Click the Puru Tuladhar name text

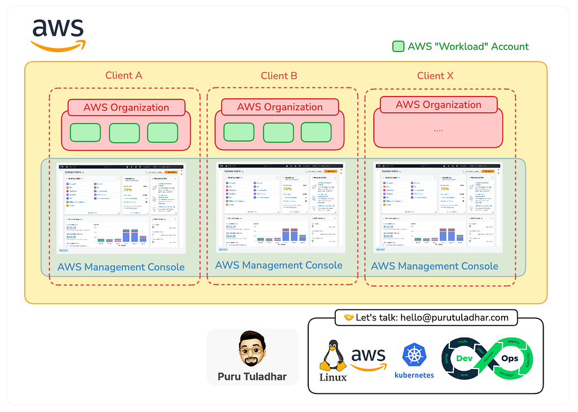pos(252,376)
